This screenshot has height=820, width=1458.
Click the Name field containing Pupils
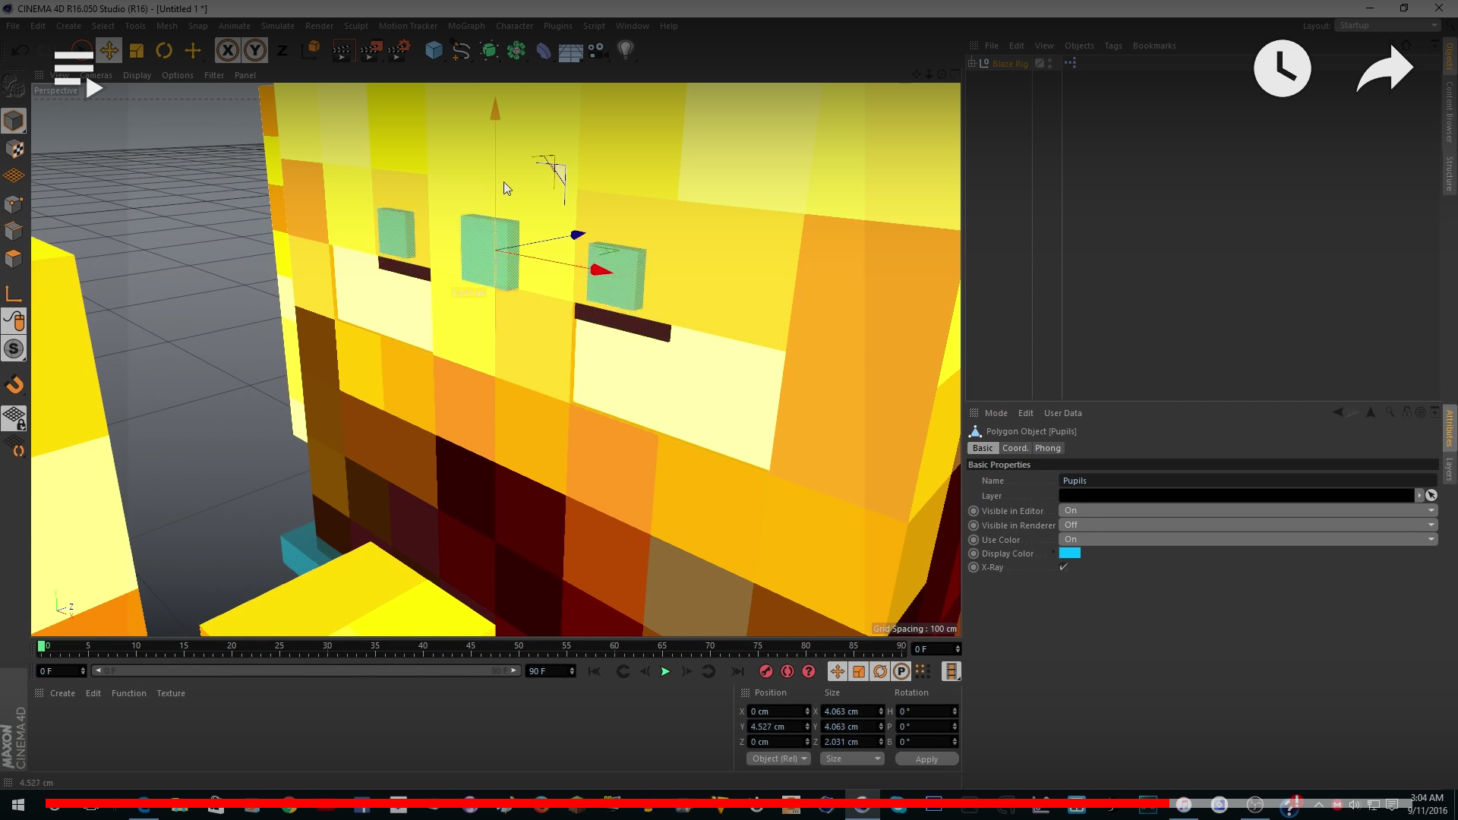[x=1248, y=481]
